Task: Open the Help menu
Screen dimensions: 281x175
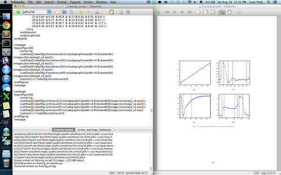Action: coord(113,2)
